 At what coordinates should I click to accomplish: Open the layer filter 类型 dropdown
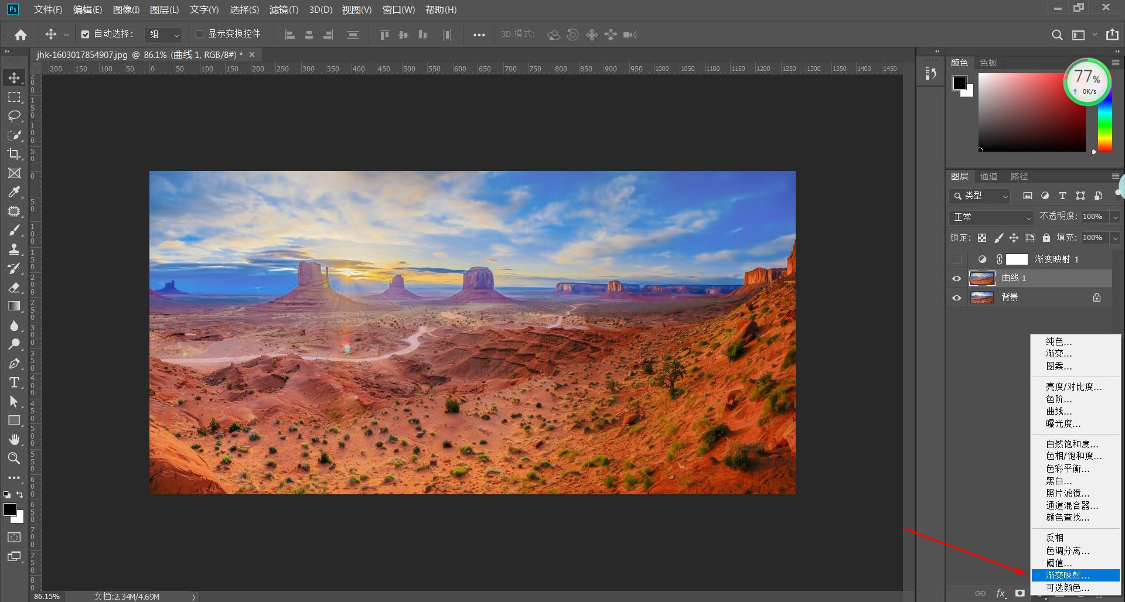coord(980,196)
